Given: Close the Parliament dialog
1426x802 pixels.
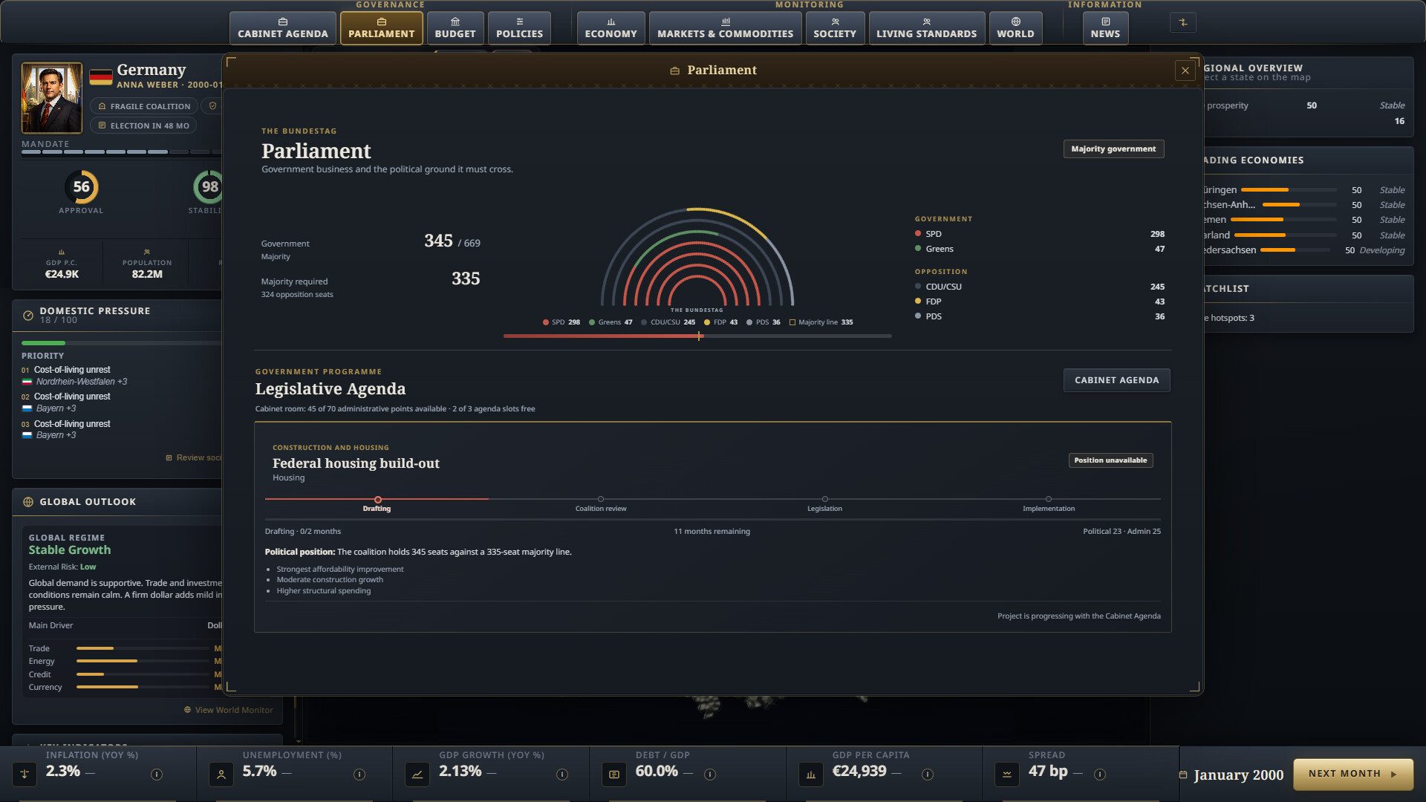Looking at the screenshot, I should tap(1185, 71).
